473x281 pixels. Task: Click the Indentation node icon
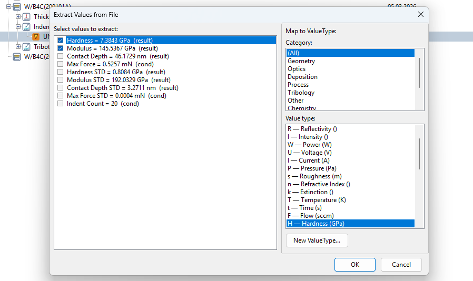(26, 27)
